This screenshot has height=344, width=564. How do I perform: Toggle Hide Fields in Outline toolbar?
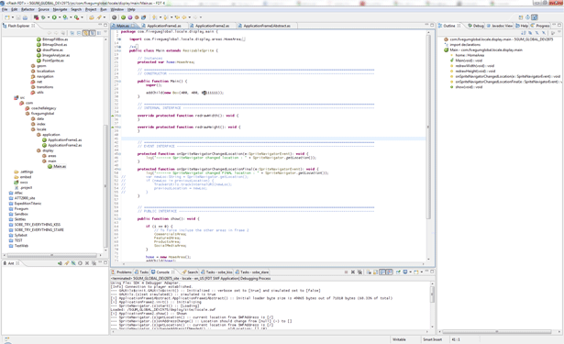[530, 33]
